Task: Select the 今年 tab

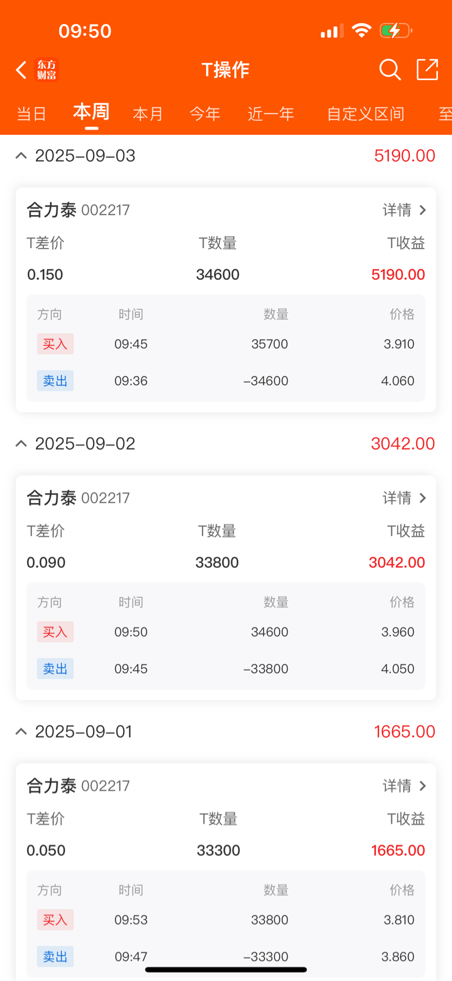Action: coord(205,114)
